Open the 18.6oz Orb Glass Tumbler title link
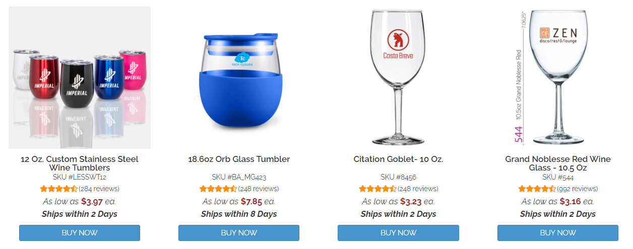The width and height of the screenshot is (633, 249). (239, 159)
